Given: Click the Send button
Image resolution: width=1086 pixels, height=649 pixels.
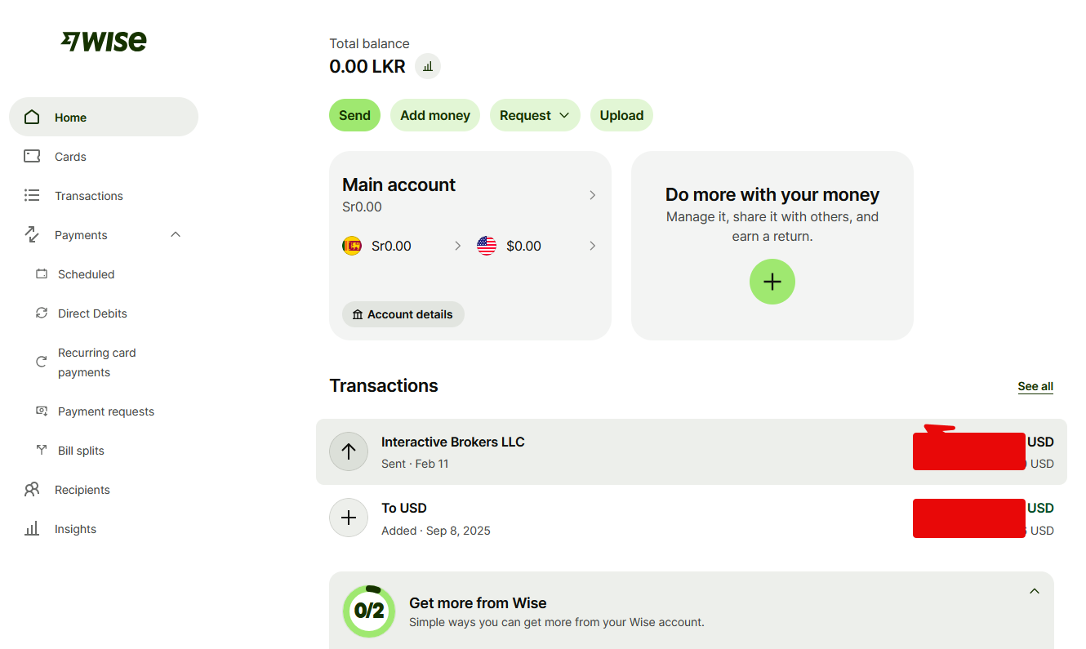Looking at the screenshot, I should coord(354,115).
